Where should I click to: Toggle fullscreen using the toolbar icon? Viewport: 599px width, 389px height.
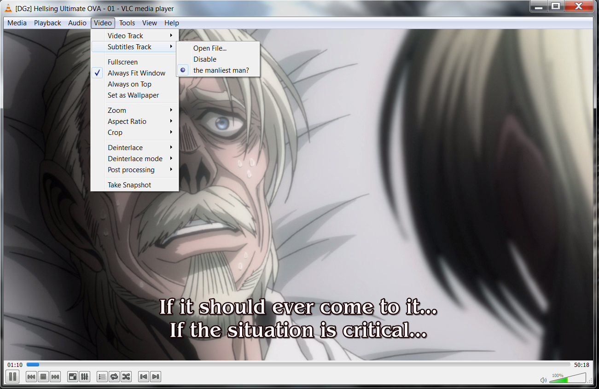tap(73, 377)
